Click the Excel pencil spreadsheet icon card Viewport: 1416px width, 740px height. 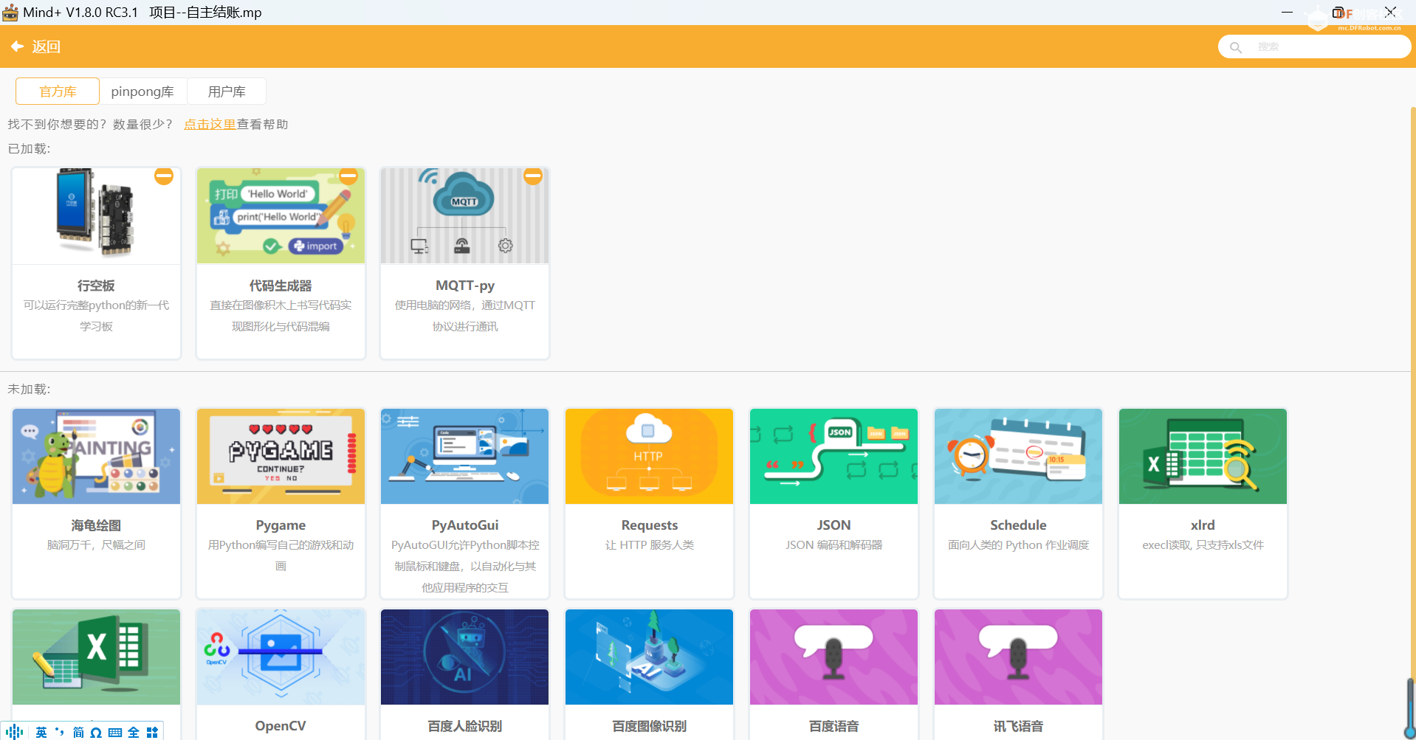(96, 657)
